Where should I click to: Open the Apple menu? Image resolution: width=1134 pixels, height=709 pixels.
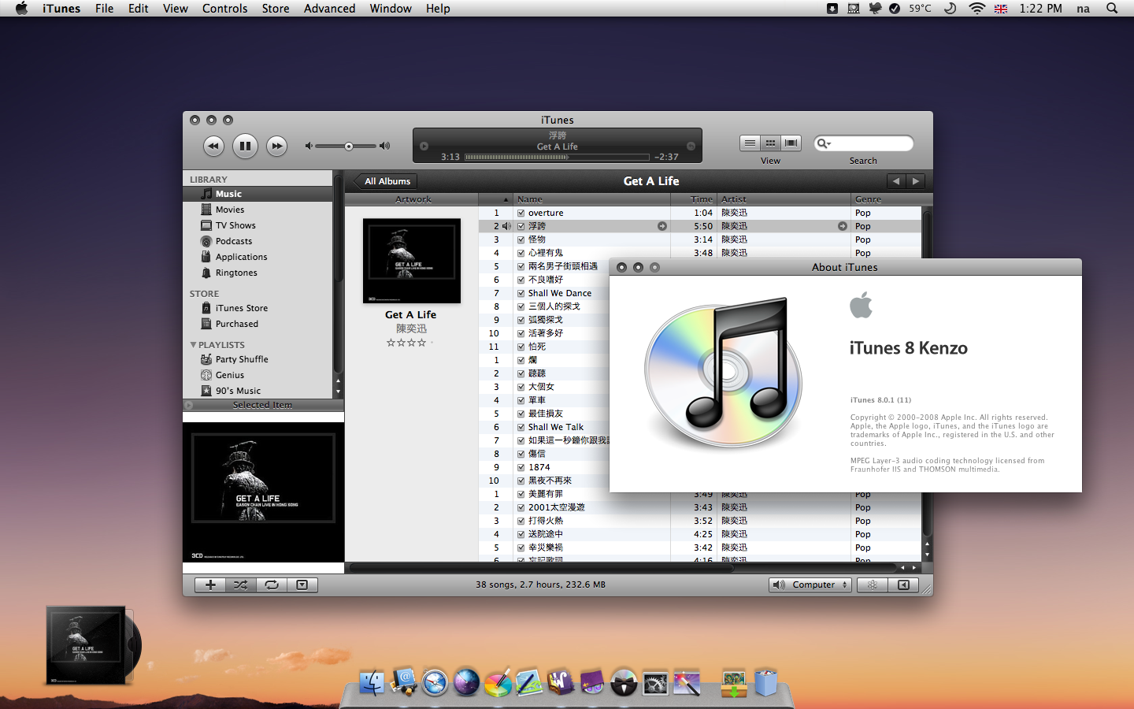(x=21, y=9)
